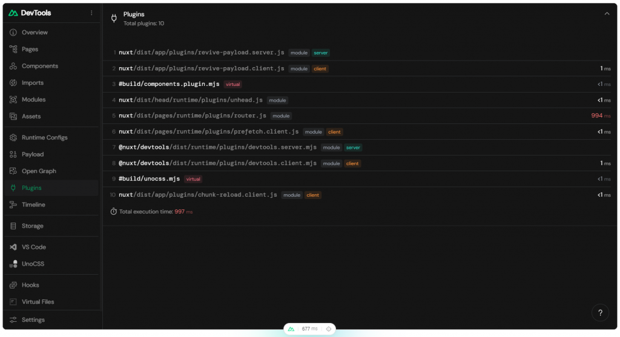This screenshot has width=620, height=337.
Task: Click the Timeline icon in sidebar
Action: pos(13,204)
